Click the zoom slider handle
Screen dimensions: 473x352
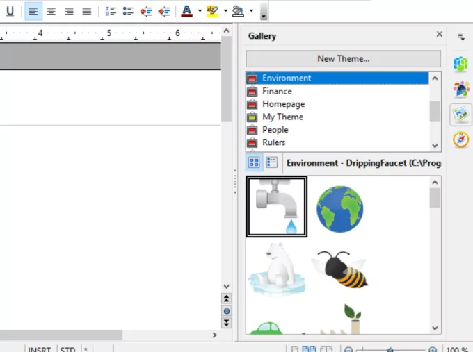390,350
